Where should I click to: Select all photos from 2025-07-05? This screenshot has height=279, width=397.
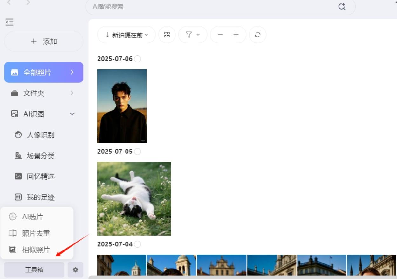(137, 151)
